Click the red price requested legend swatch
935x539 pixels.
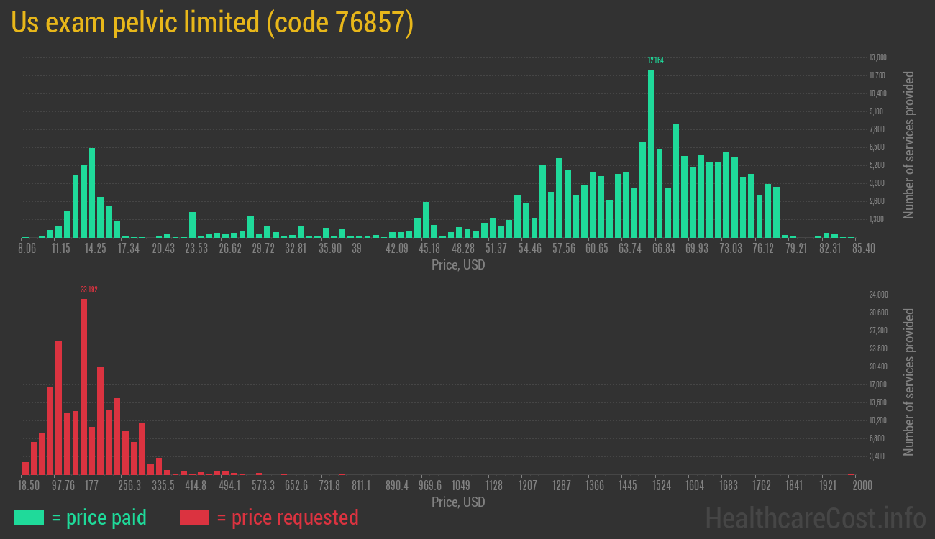point(194,517)
